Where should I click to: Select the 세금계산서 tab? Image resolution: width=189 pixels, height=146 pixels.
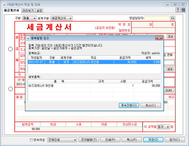(12, 10)
